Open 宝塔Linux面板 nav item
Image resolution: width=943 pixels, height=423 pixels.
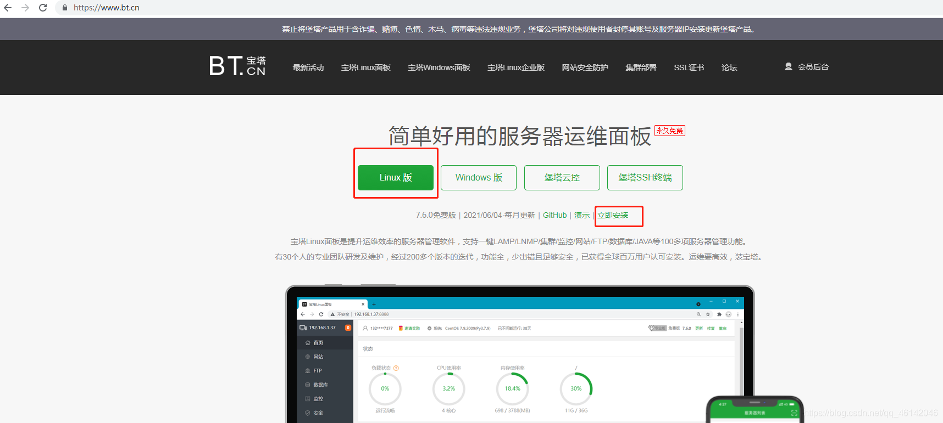coord(366,67)
